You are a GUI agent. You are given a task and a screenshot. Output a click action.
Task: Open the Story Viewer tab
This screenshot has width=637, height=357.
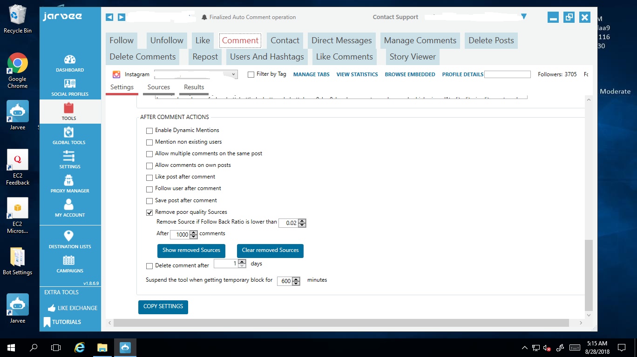click(413, 57)
